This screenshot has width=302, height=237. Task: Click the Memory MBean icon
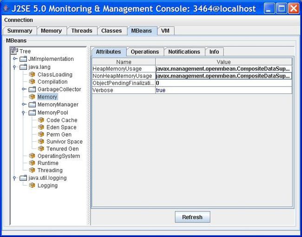coord(32,97)
